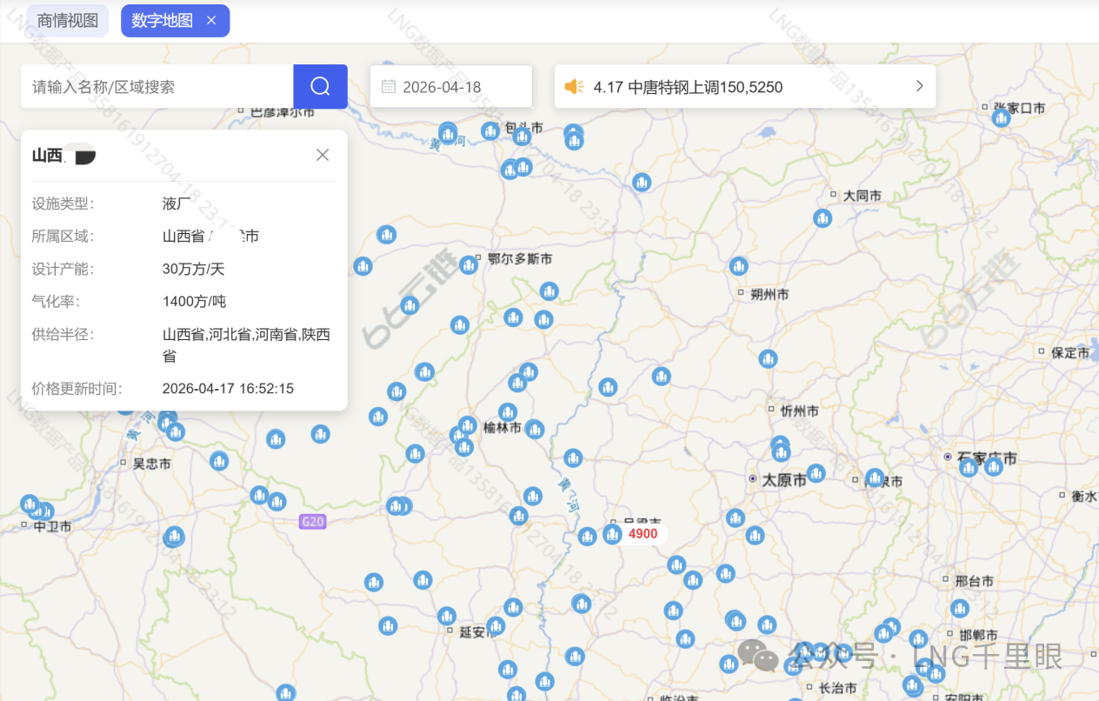Click the 中唐特钢上调 announcement text
The image size is (1099, 701).
coord(688,87)
